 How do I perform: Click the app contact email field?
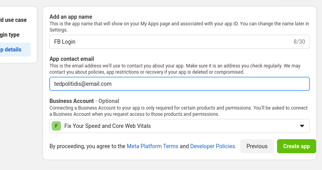[x=180, y=84]
